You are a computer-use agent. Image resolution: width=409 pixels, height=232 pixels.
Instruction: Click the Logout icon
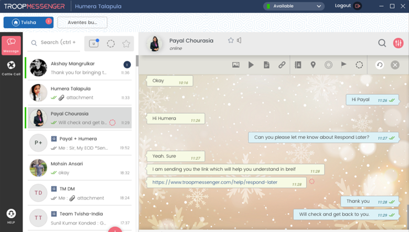point(358,6)
